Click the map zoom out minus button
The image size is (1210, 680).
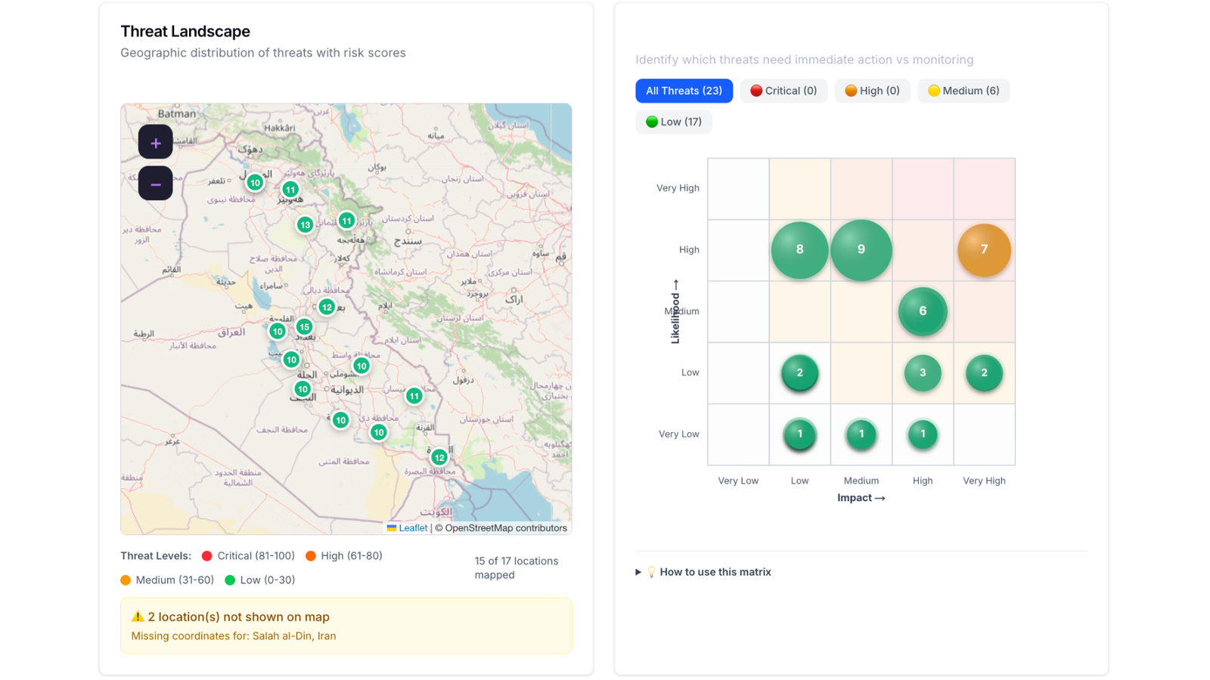click(x=155, y=184)
